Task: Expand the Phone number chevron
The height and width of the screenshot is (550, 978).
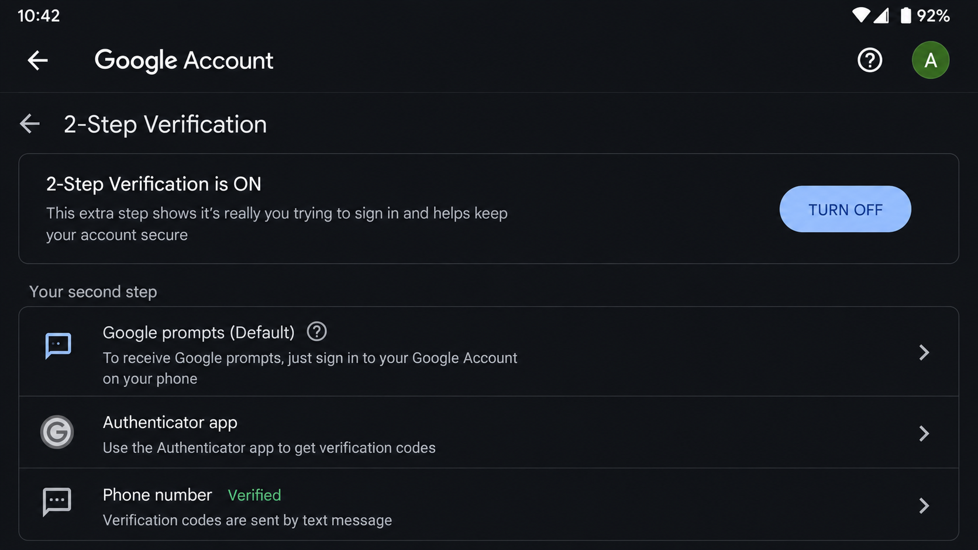Action: click(x=924, y=506)
